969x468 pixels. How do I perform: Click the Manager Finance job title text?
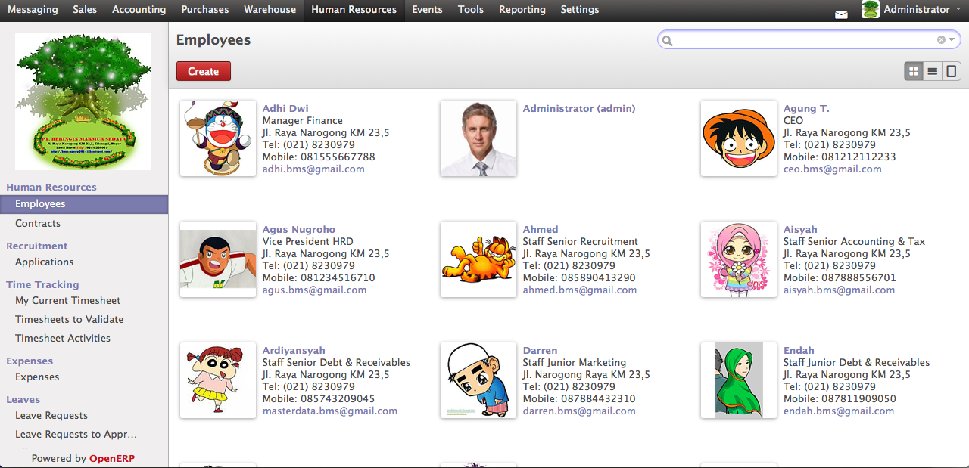303,120
